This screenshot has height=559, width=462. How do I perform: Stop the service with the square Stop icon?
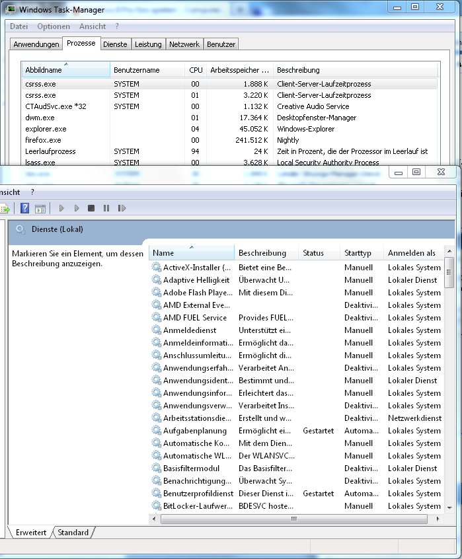[91, 208]
